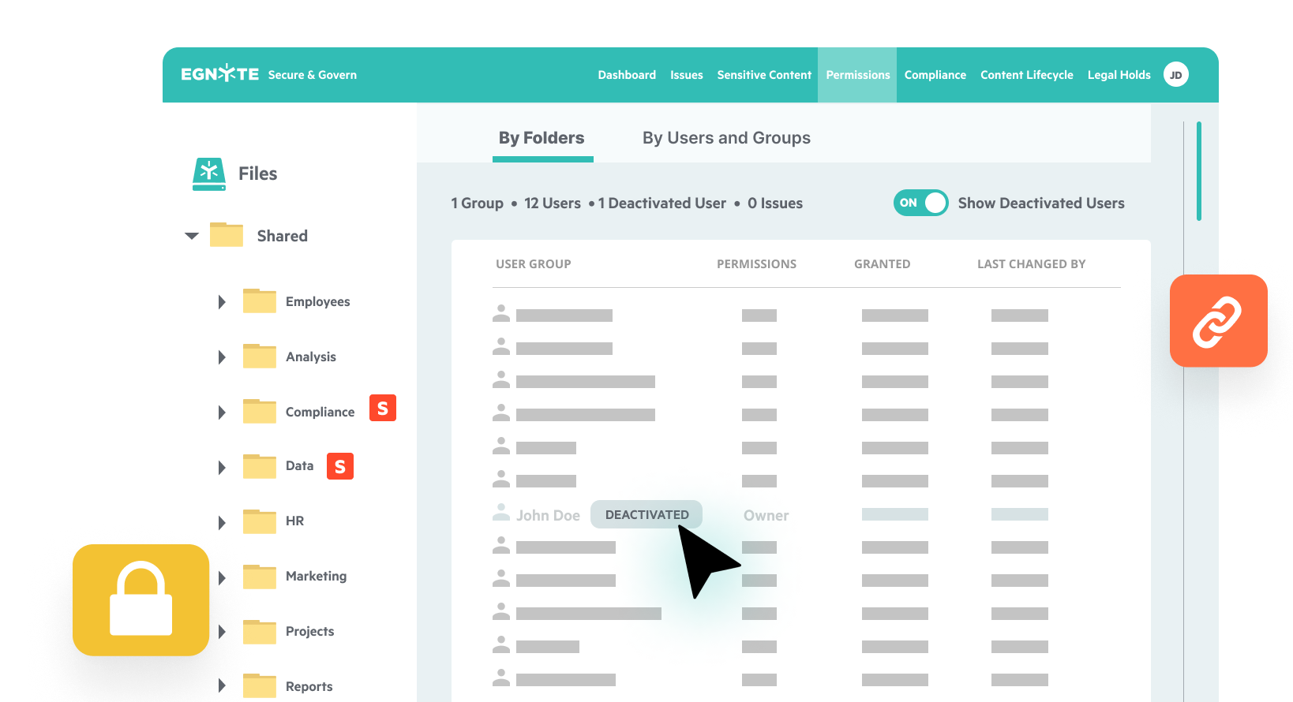Screen dimensions: 1293x702
Task: Open the Legal Holds link
Action: 1119,75
